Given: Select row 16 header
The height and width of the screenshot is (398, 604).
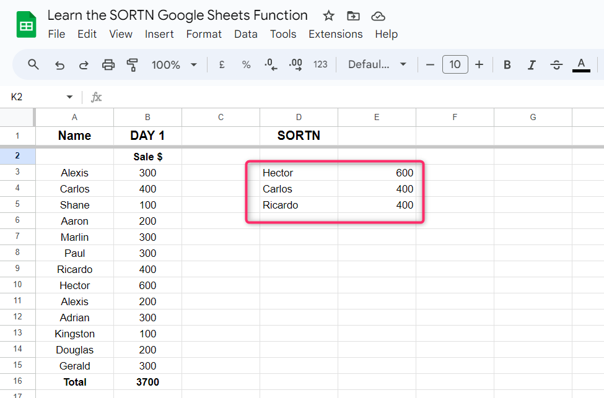Looking at the screenshot, I should 17,381.
